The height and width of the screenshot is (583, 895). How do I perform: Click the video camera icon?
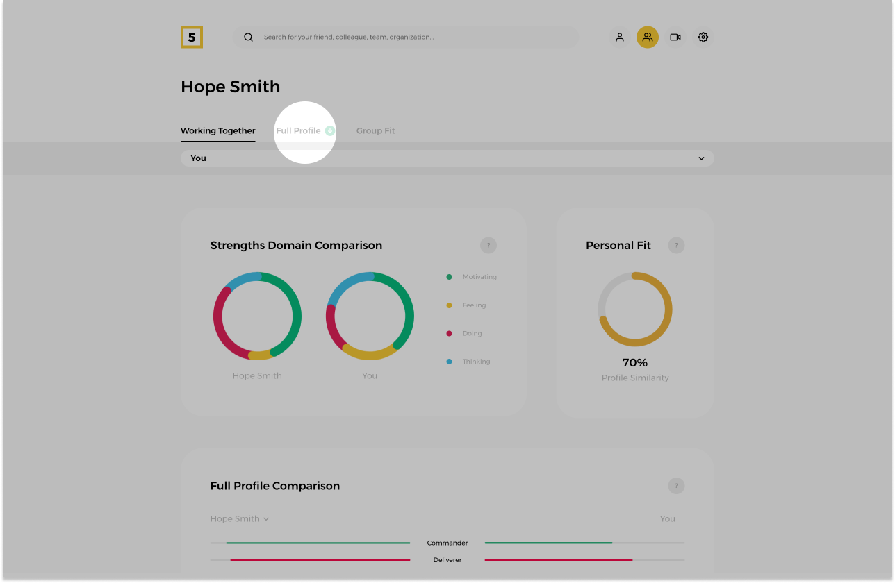pos(675,37)
